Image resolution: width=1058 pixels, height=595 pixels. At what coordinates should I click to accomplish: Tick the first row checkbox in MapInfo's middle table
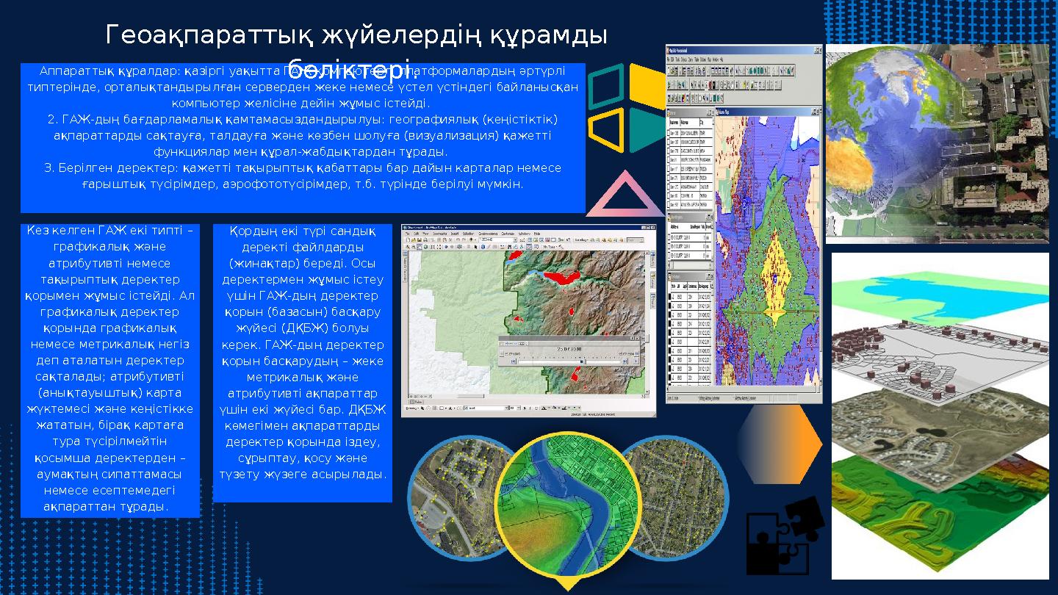click(x=669, y=238)
